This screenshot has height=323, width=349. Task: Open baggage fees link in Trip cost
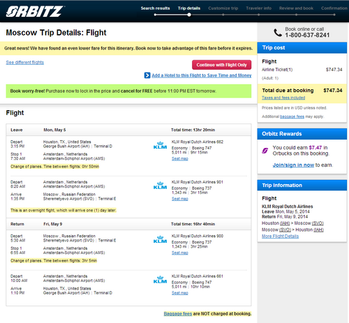[292, 117]
